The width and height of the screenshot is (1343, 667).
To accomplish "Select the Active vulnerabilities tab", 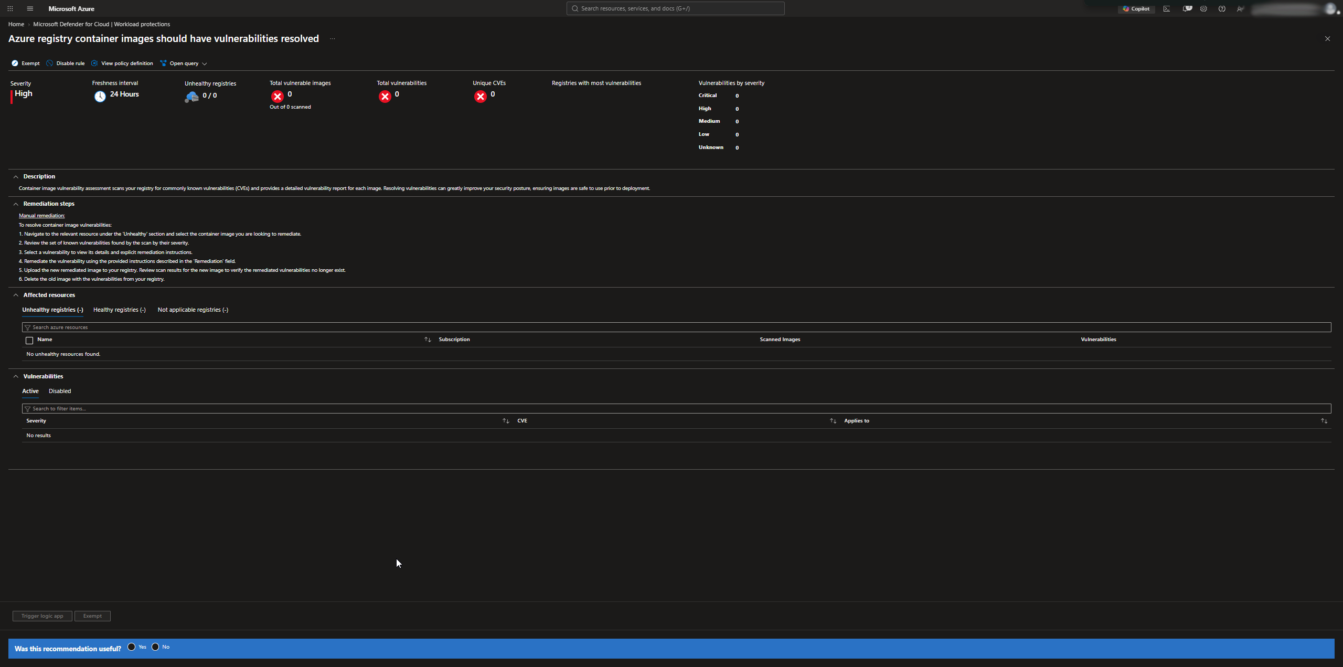I will (x=30, y=391).
